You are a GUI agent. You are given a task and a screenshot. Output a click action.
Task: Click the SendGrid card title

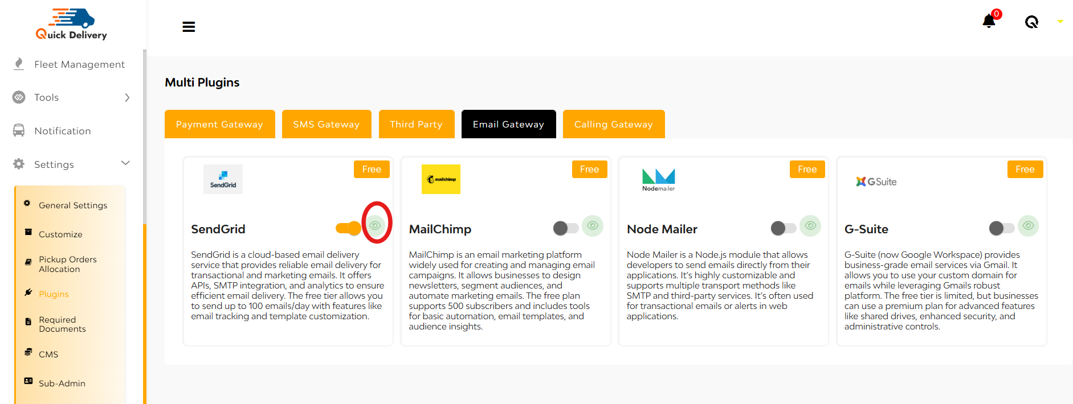218,229
